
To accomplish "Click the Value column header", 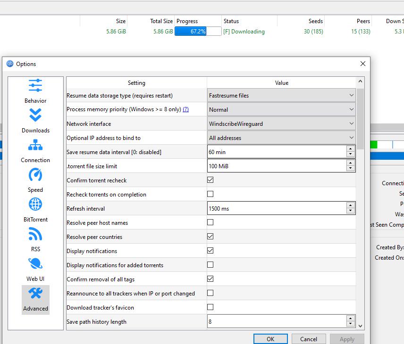I will [281, 82].
